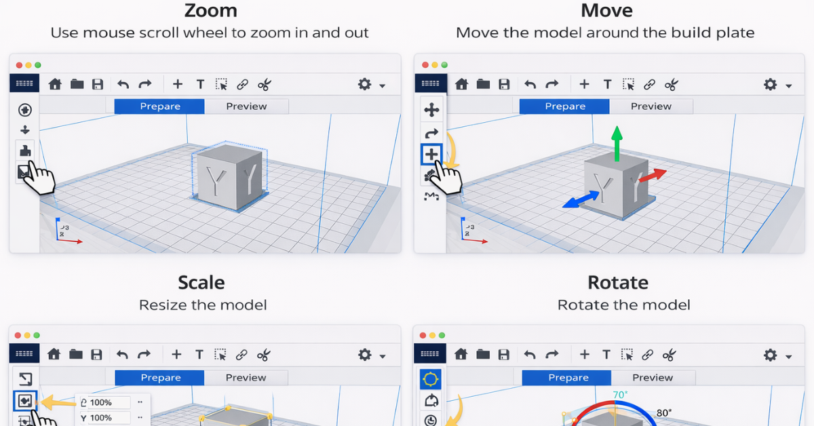Click Preview tab in the Rotate panel
The width and height of the screenshot is (814, 426).
tap(652, 378)
